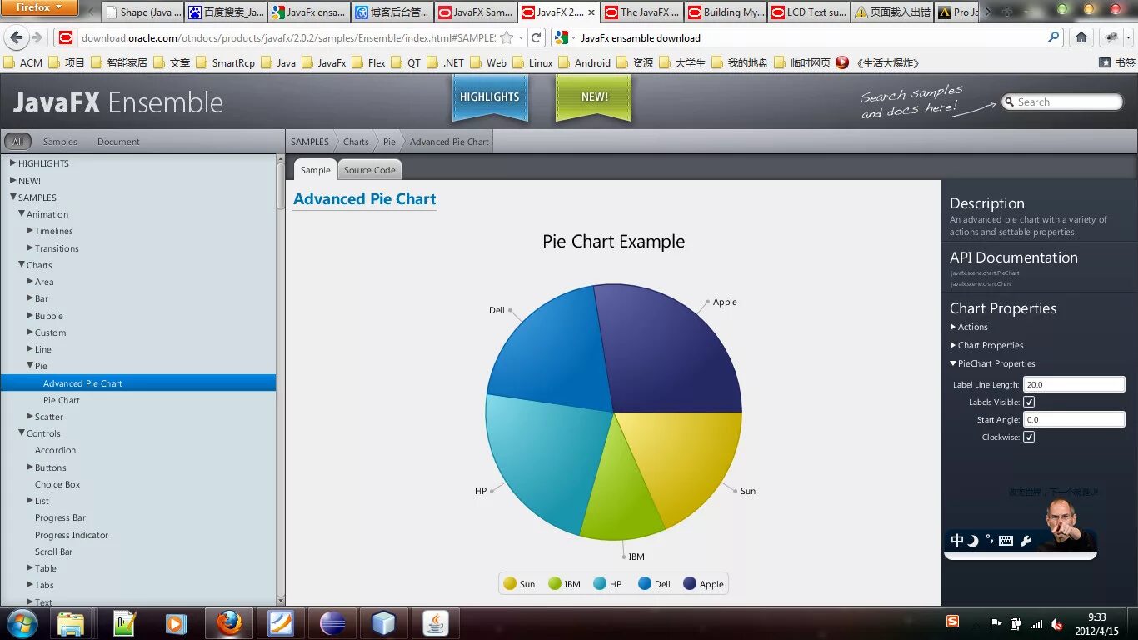Expand the Timelines tree node
This screenshot has height=640, width=1138.
30,231
